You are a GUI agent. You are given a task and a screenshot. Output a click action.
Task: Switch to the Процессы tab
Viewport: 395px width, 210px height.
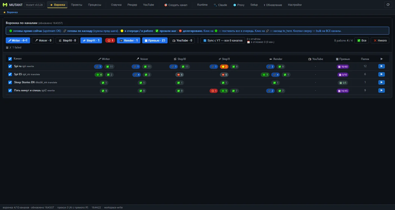(x=95, y=5)
